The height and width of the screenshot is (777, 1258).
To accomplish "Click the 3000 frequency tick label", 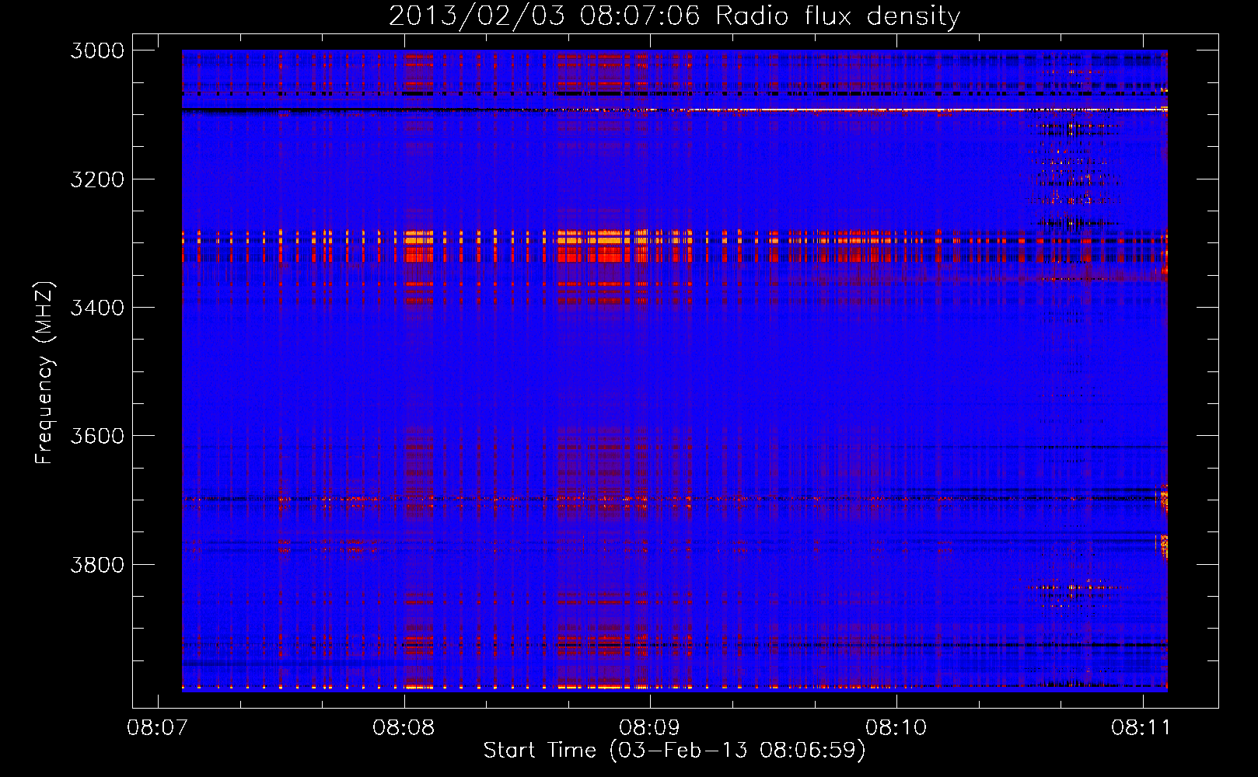I will click(x=97, y=51).
